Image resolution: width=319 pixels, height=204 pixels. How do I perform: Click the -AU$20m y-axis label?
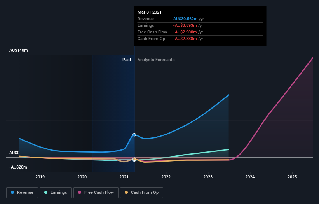coord(18,167)
